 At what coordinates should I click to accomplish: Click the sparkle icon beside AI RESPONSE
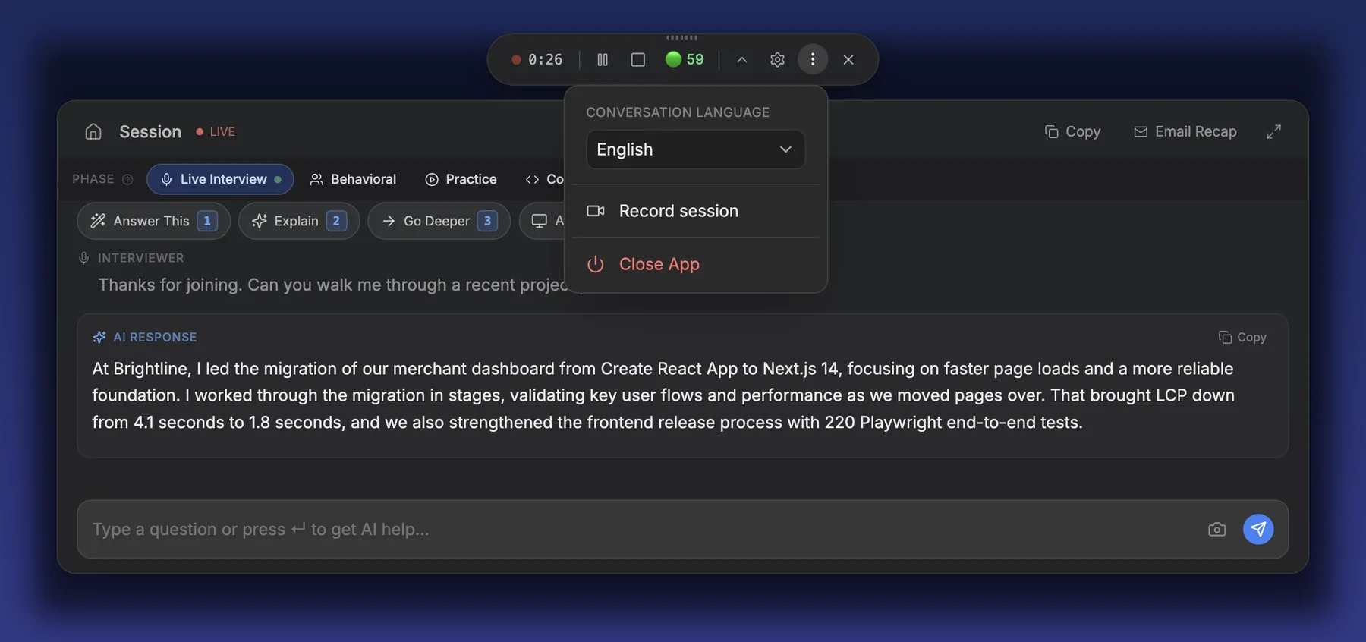(99, 337)
